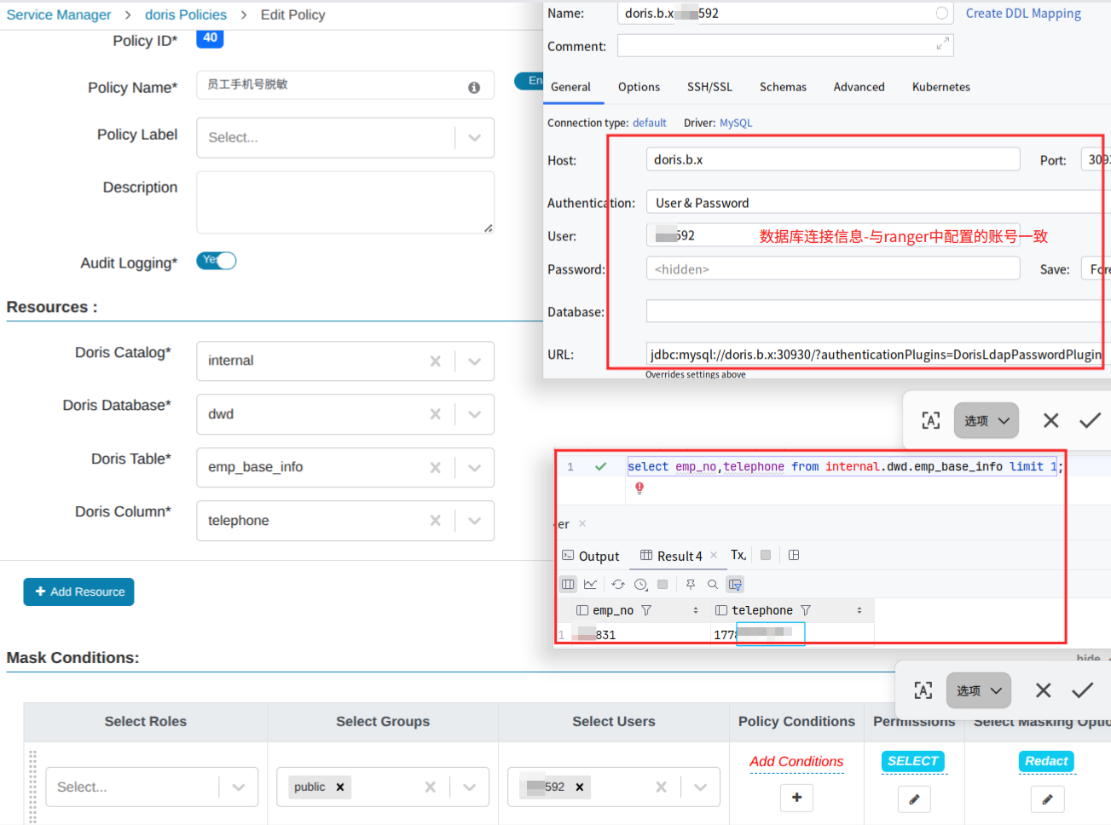Toggle the Enabled policy switch
This screenshot has width=1111, height=825.
(529, 80)
